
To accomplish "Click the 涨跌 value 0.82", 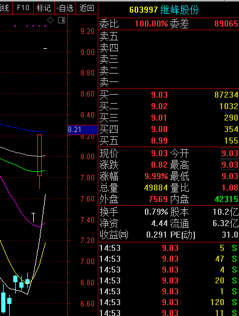I will pyautogui.click(x=159, y=165).
